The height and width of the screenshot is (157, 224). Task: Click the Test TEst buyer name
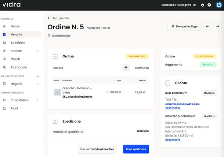click(x=171, y=100)
